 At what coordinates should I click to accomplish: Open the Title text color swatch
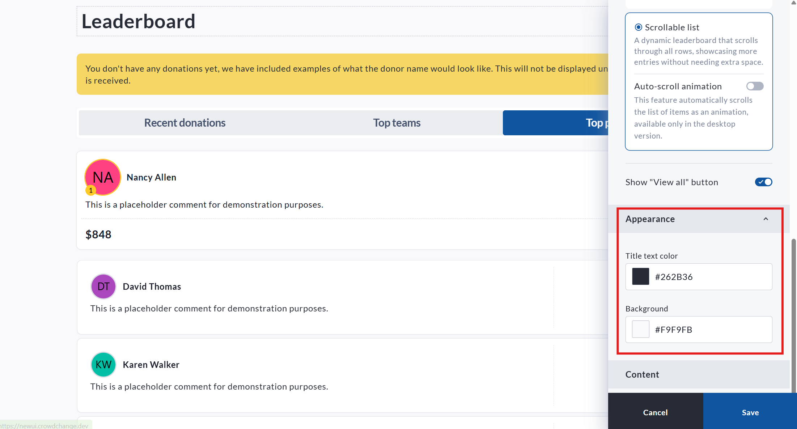point(640,277)
